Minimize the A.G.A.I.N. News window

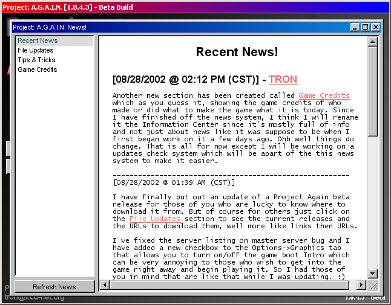click(x=355, y=27)
